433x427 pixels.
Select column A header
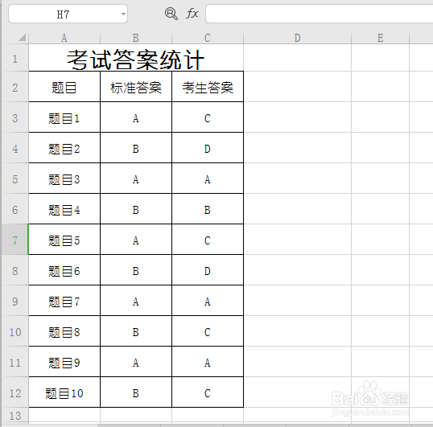tap(64, 38)
